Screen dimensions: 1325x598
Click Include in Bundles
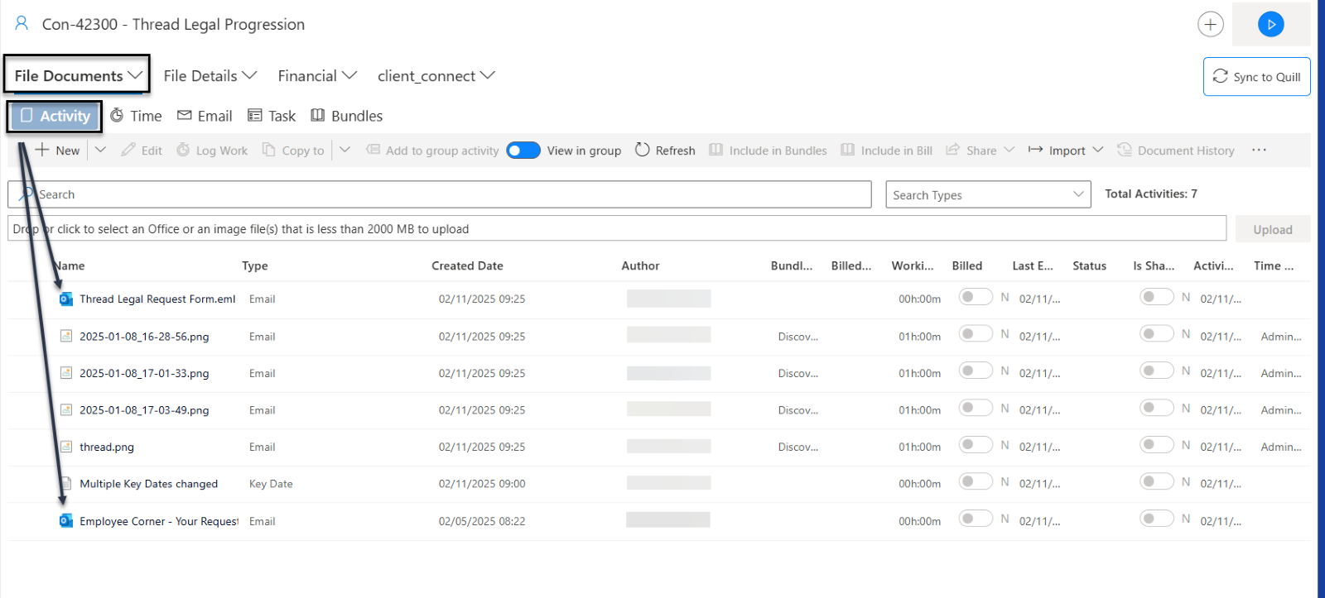pos(768,150)
